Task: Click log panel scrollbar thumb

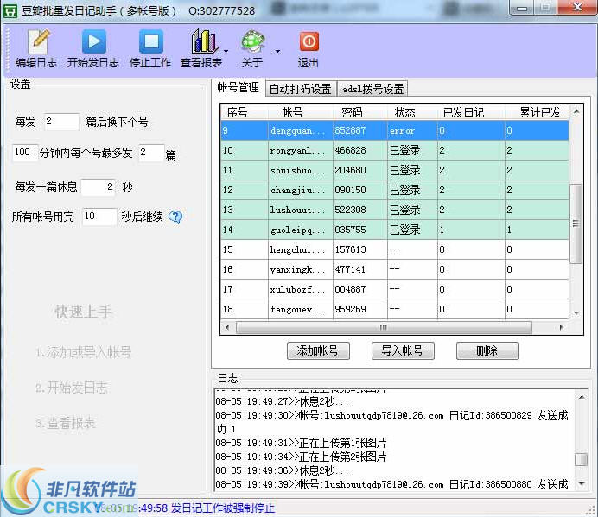Action: (582, 459)
